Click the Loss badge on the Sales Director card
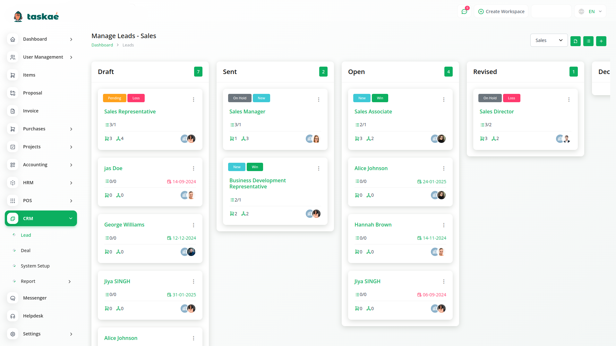Image resolution: width=616 pixels, height=346 pixels. (511, 98)
